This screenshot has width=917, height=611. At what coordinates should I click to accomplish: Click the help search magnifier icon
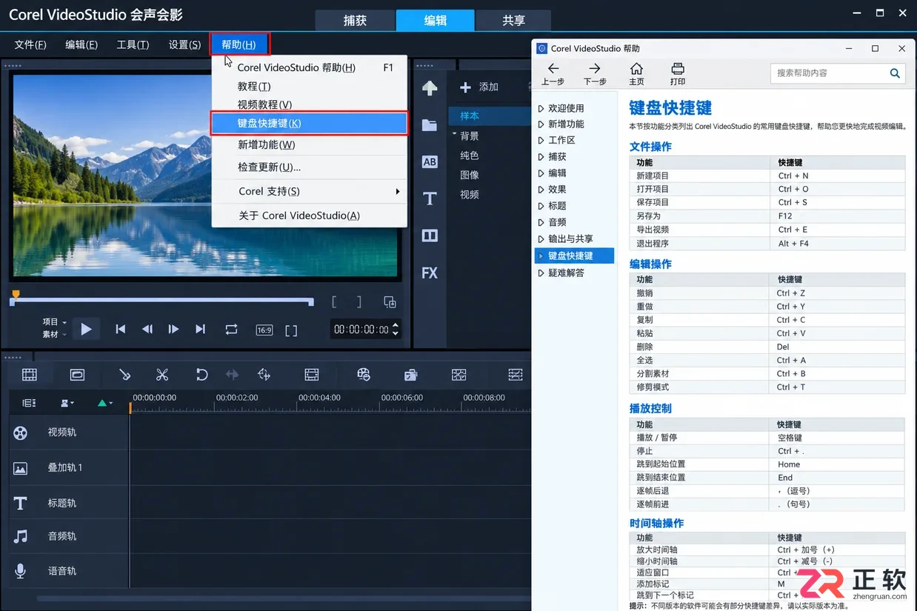coord(895,73)
